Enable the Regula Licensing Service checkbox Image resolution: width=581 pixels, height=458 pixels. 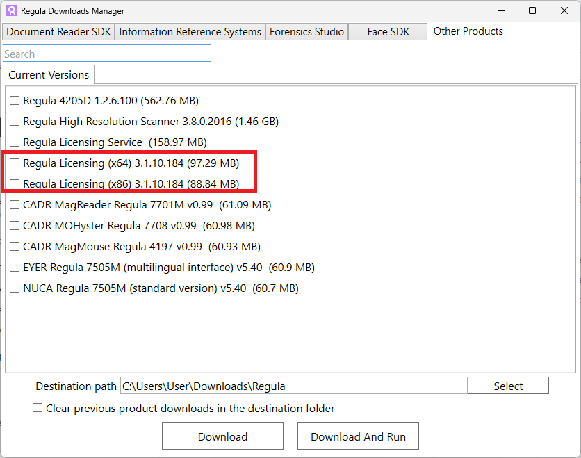click(15, 142)
